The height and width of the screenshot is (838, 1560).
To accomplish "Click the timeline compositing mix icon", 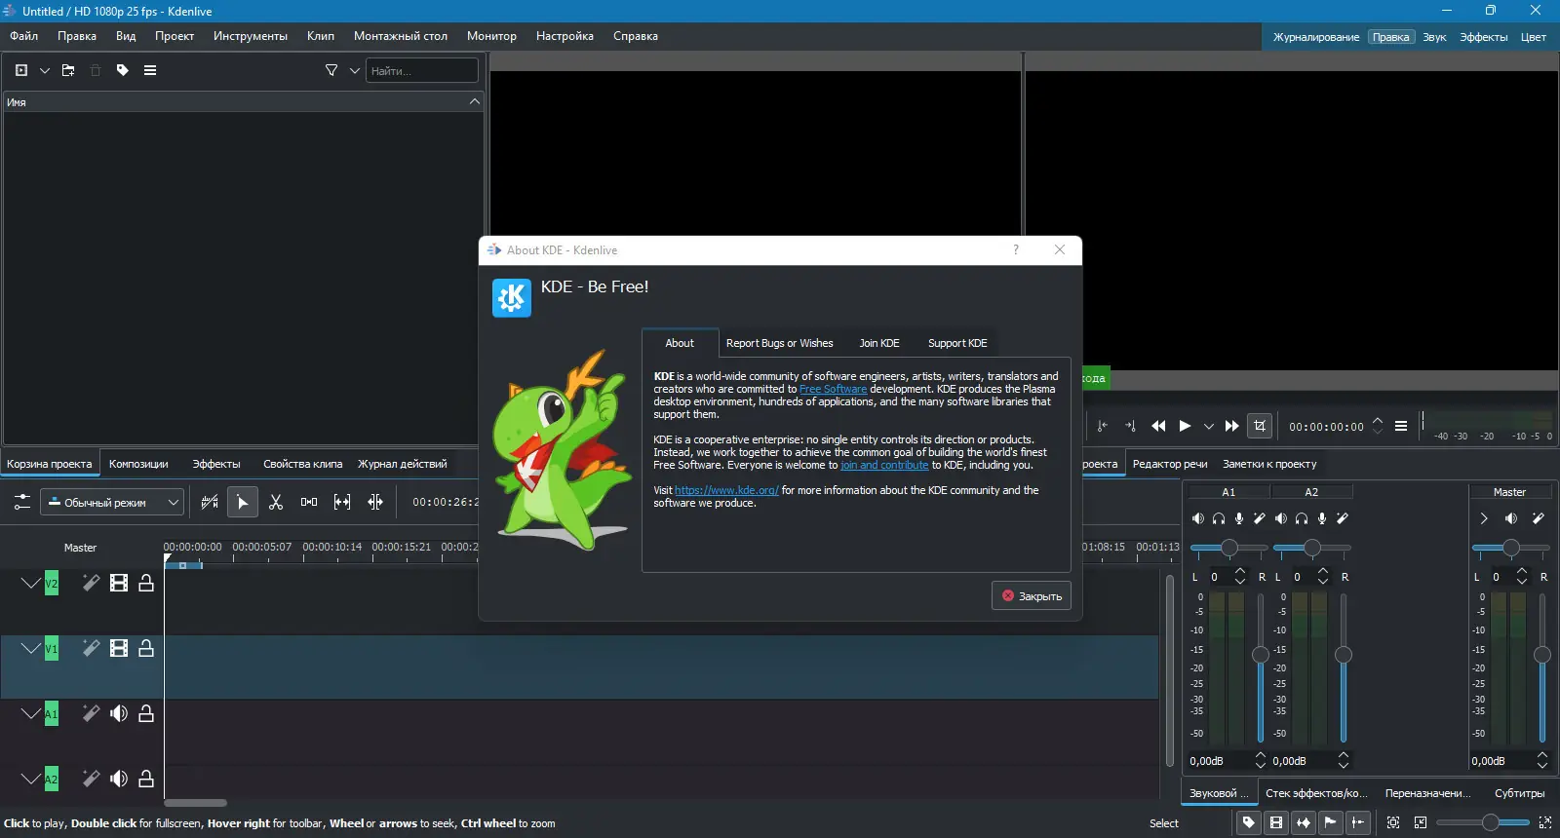I will 210,502.
